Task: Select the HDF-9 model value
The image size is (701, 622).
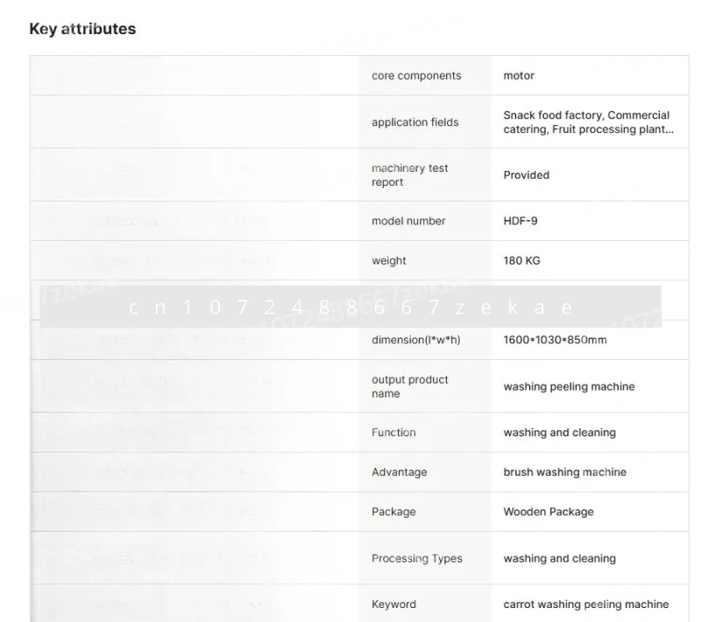Action: coord(520,222)
